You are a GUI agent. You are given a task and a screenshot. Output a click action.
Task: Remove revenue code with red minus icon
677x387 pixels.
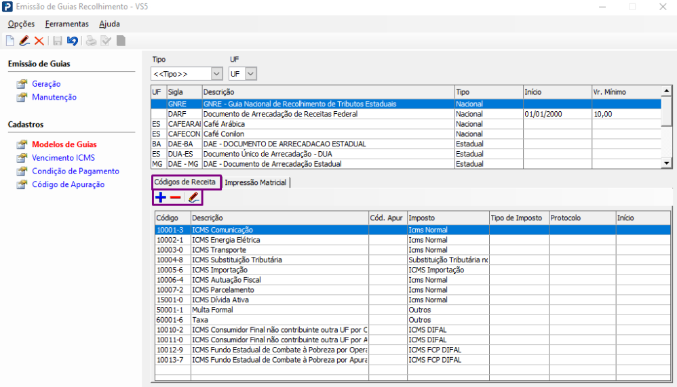coord(175,197)
